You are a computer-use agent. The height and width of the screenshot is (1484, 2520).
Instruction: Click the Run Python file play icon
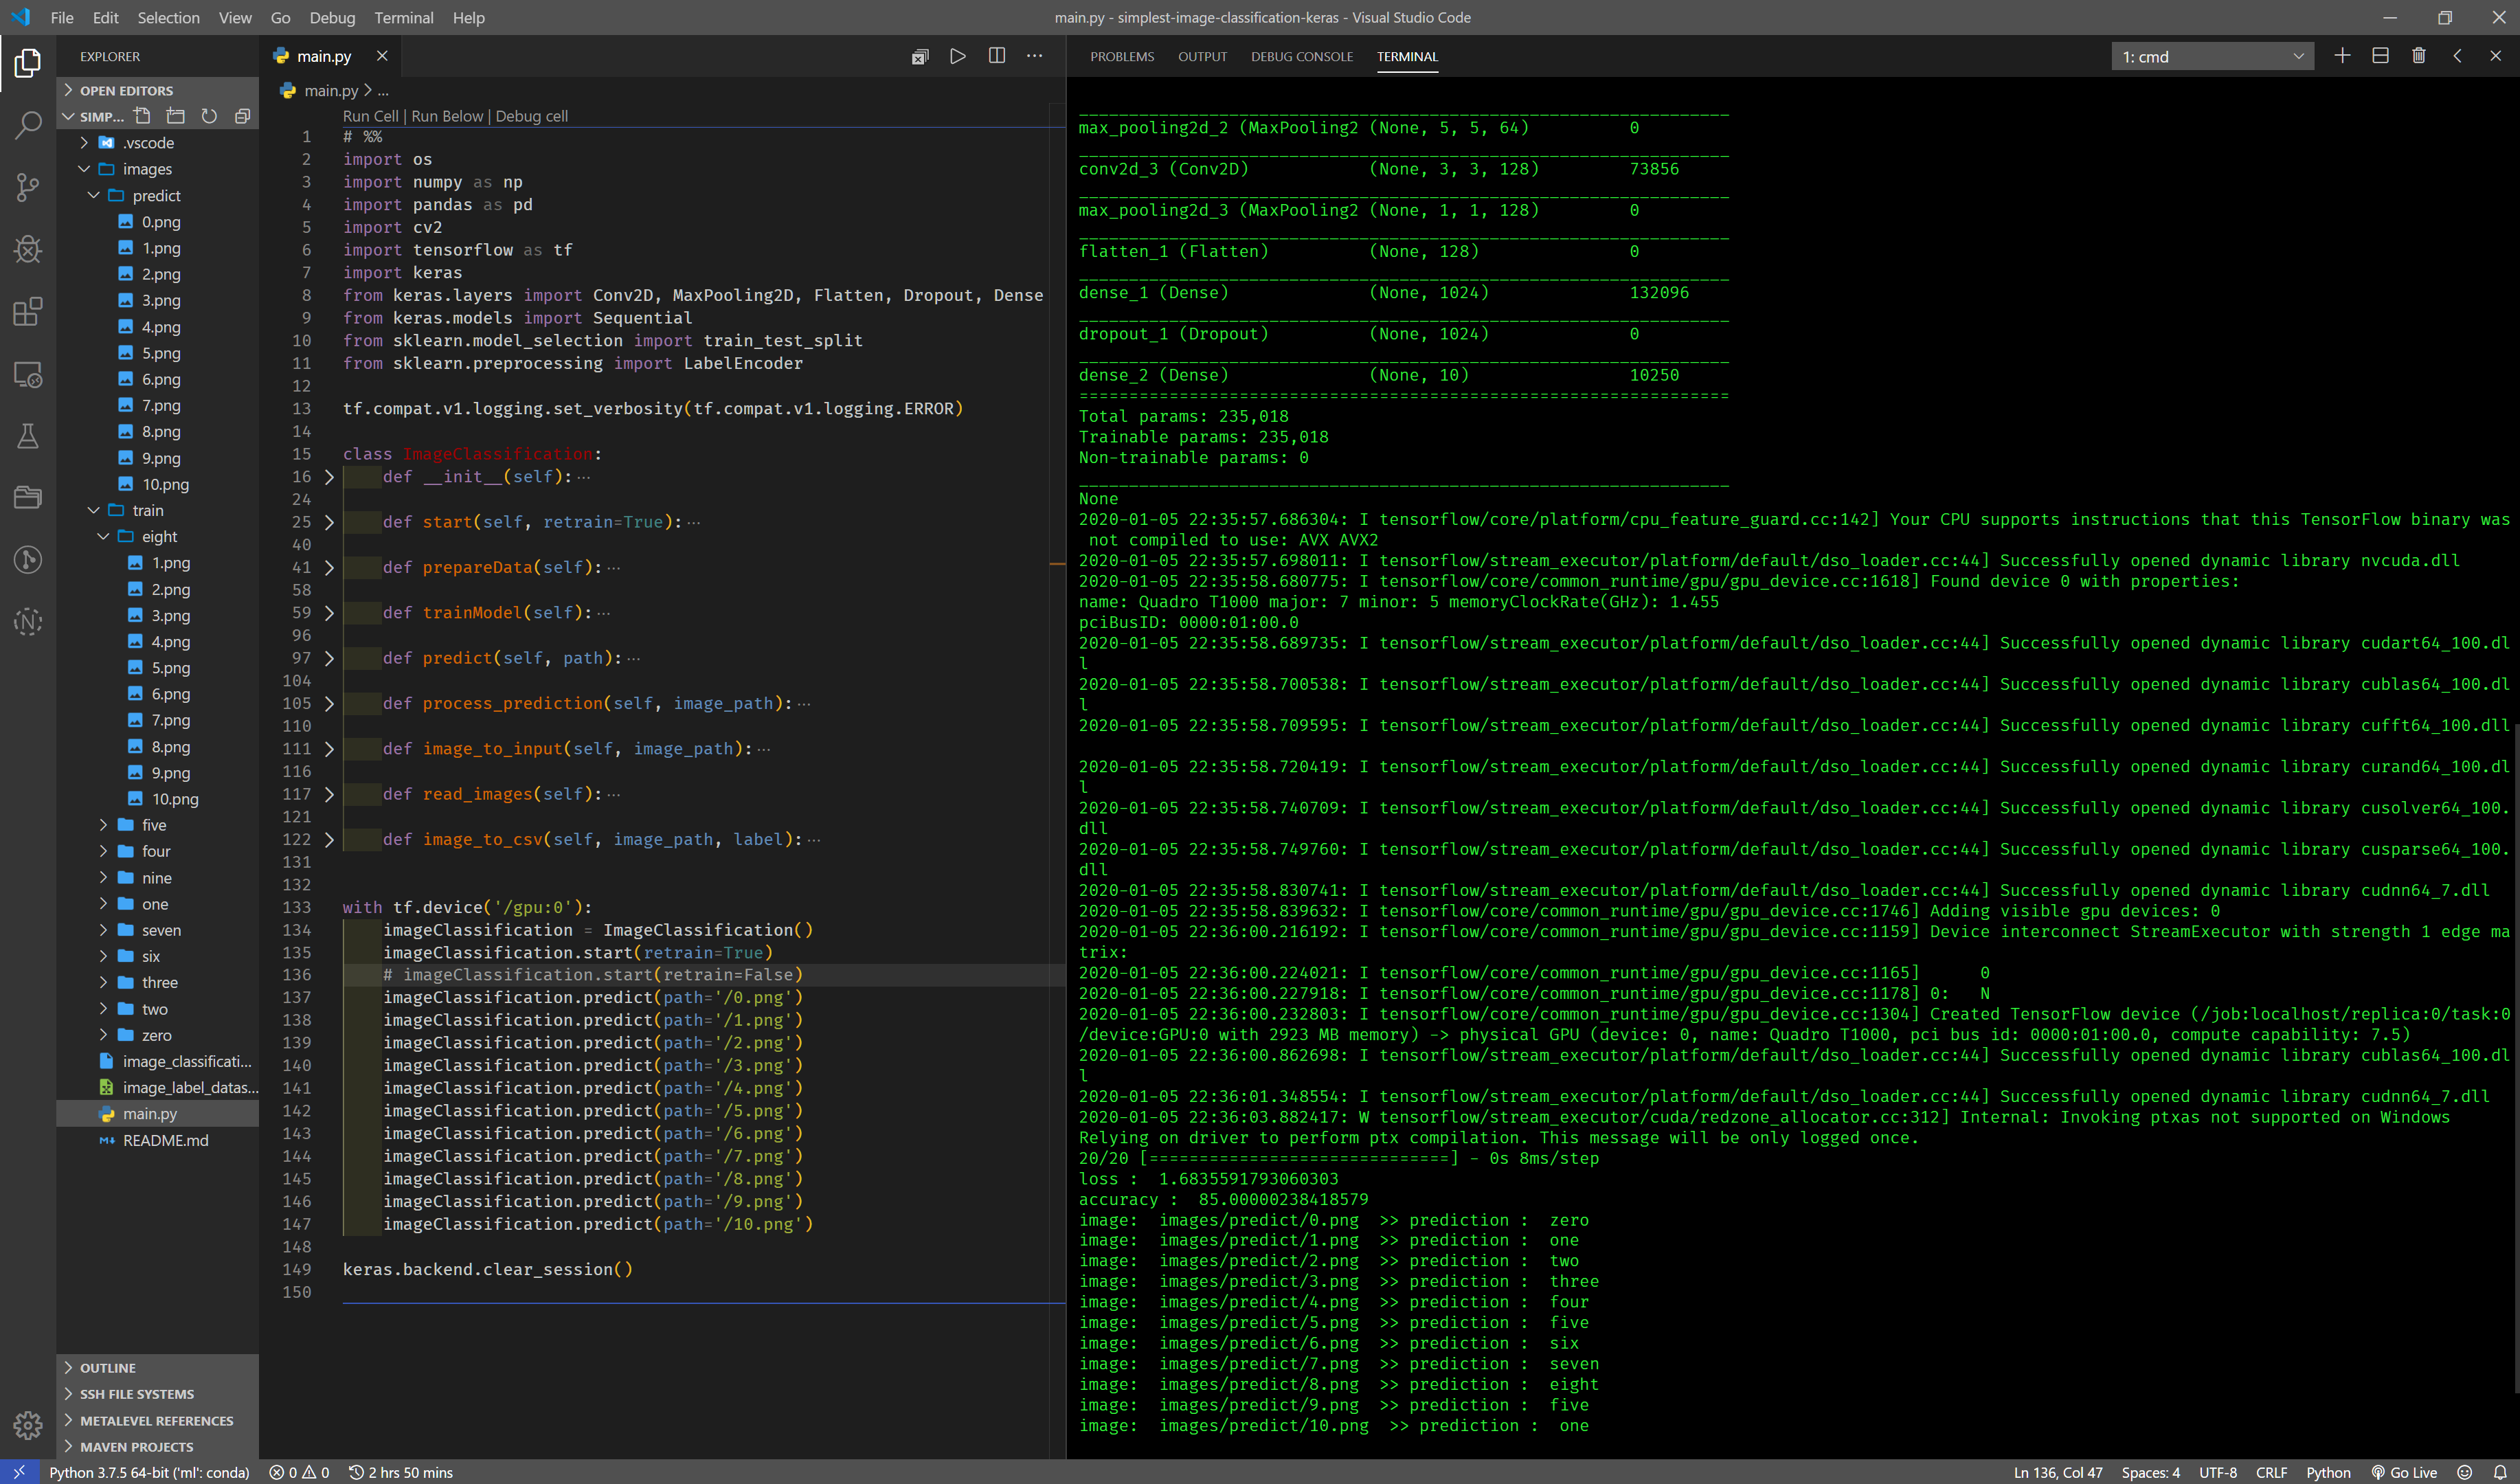pyautogui.click(x=957, y=56)
